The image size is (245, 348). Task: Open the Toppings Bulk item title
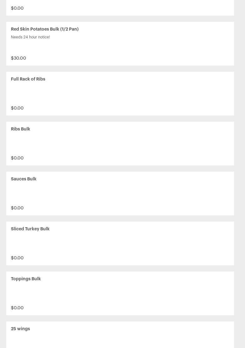[x=26, y=279]
